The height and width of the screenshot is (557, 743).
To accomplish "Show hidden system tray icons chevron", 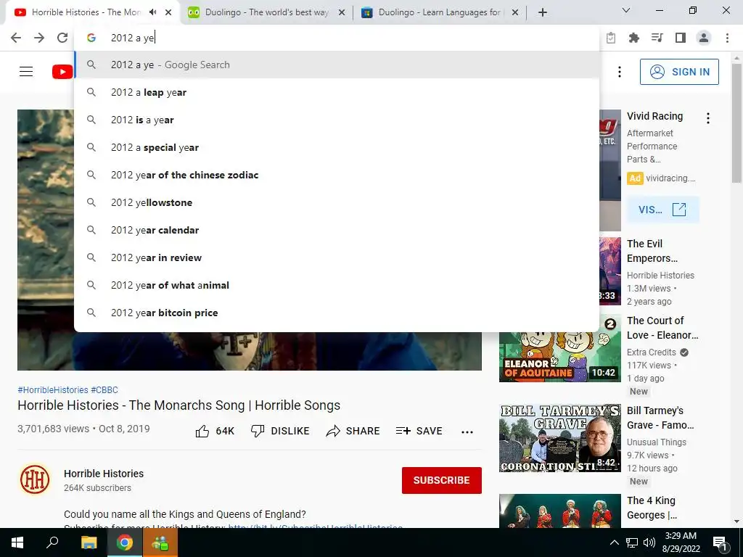I will coord(614,542).
